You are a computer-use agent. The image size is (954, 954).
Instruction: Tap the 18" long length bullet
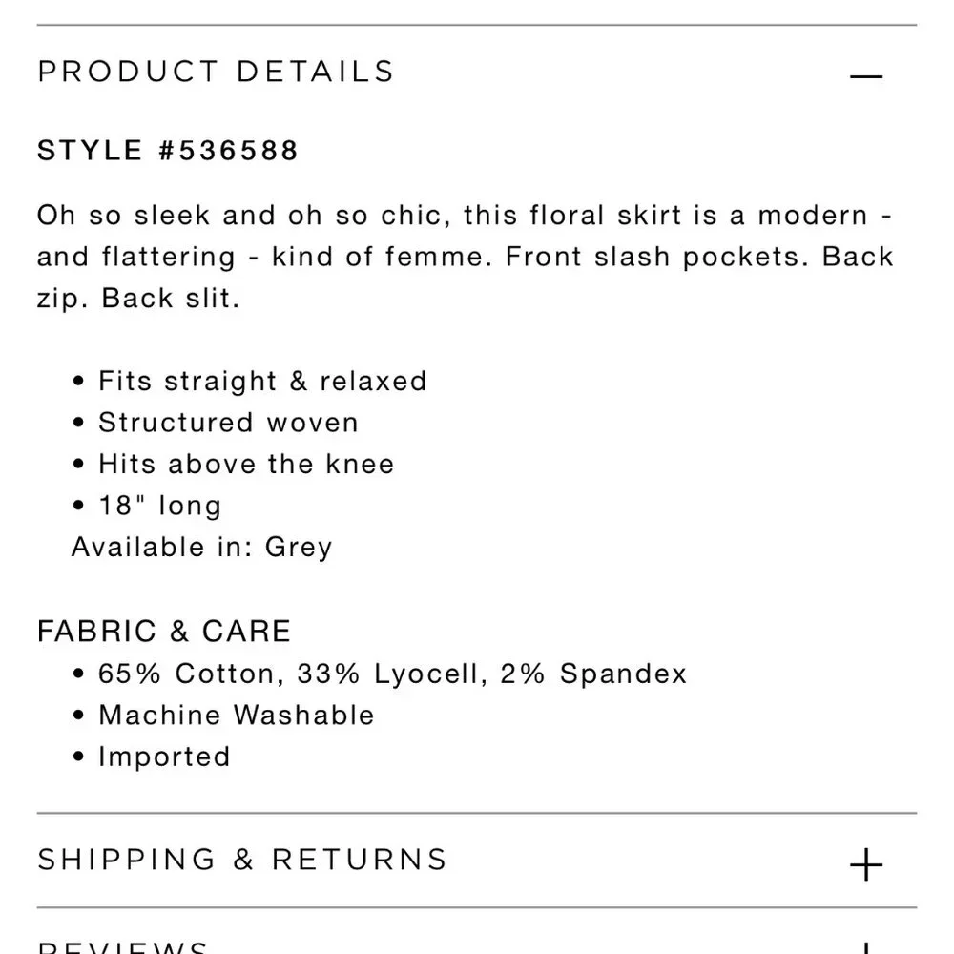159,506
